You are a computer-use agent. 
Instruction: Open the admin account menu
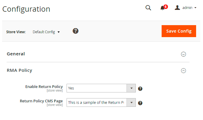[x=187, y=8]
